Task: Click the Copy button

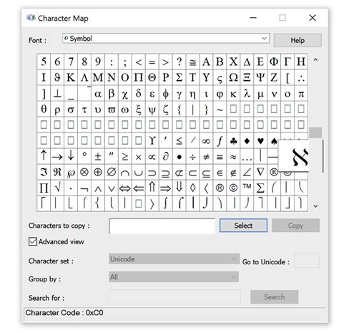Action: [x=295, y=226]
